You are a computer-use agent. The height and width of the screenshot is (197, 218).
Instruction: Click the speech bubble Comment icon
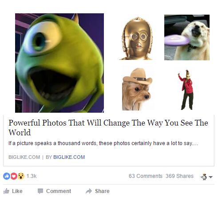pyautogui.click(x=40, y=191)
